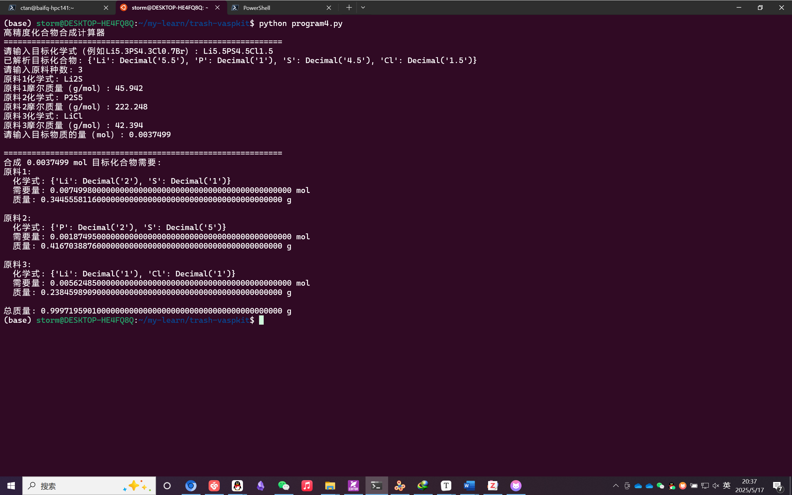The width and height of the screenshot is (792, 495).
Task: Open Obsidian purple crystal taskbar icon
Action: (261, 485)
